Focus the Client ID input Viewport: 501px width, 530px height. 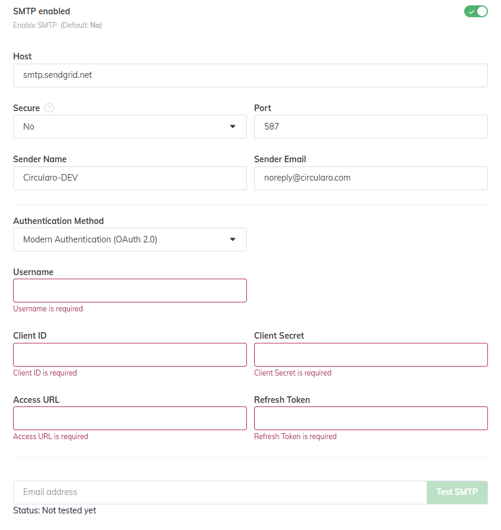tap(129, 355)
